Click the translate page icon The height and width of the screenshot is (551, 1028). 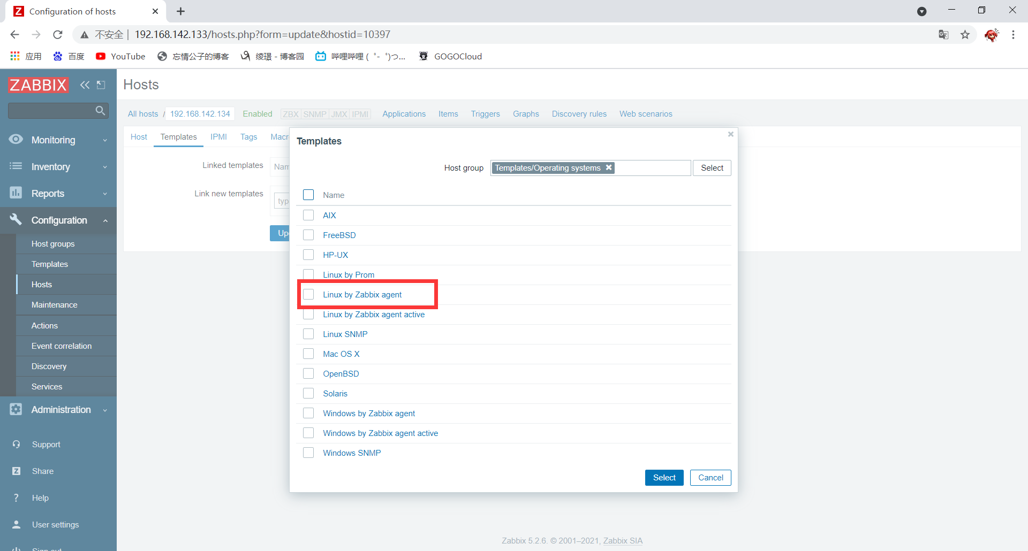coord(943,35)
